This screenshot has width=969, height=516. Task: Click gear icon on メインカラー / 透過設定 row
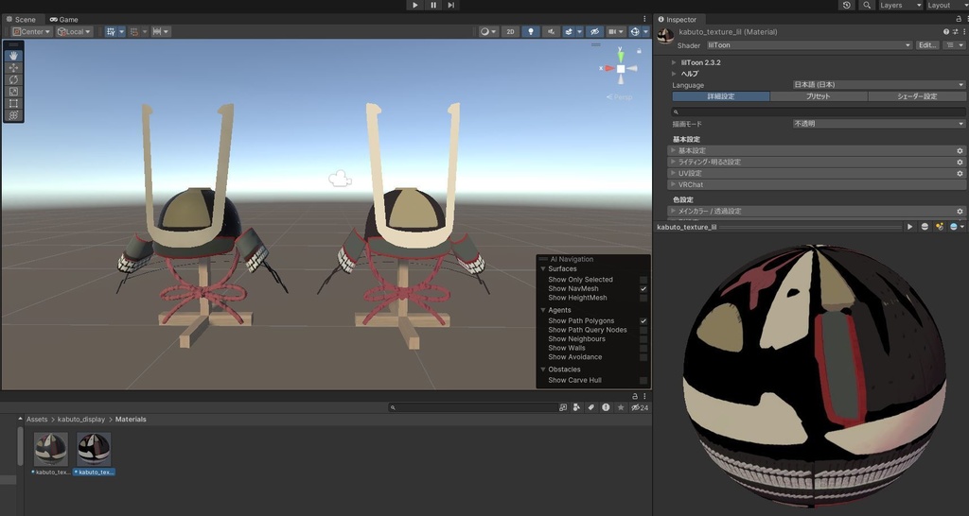click(960, 212)
